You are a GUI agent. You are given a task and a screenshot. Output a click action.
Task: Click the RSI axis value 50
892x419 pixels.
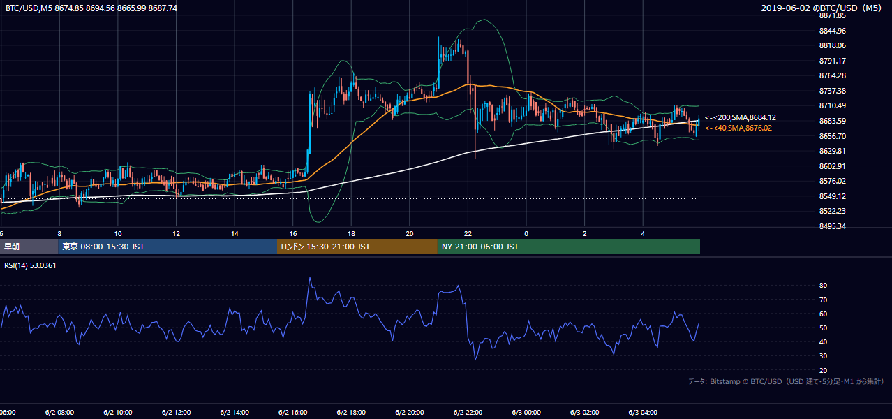tap(824, 328)
